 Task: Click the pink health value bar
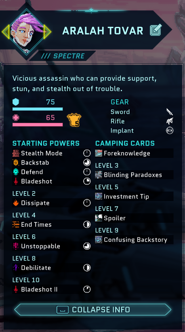[x=38, y=125]
